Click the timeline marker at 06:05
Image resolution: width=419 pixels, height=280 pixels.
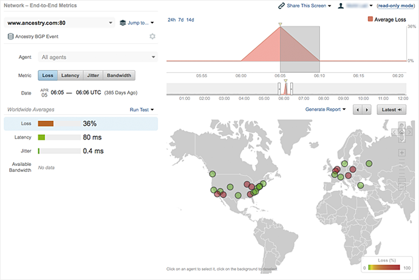(x=280, y=26)
